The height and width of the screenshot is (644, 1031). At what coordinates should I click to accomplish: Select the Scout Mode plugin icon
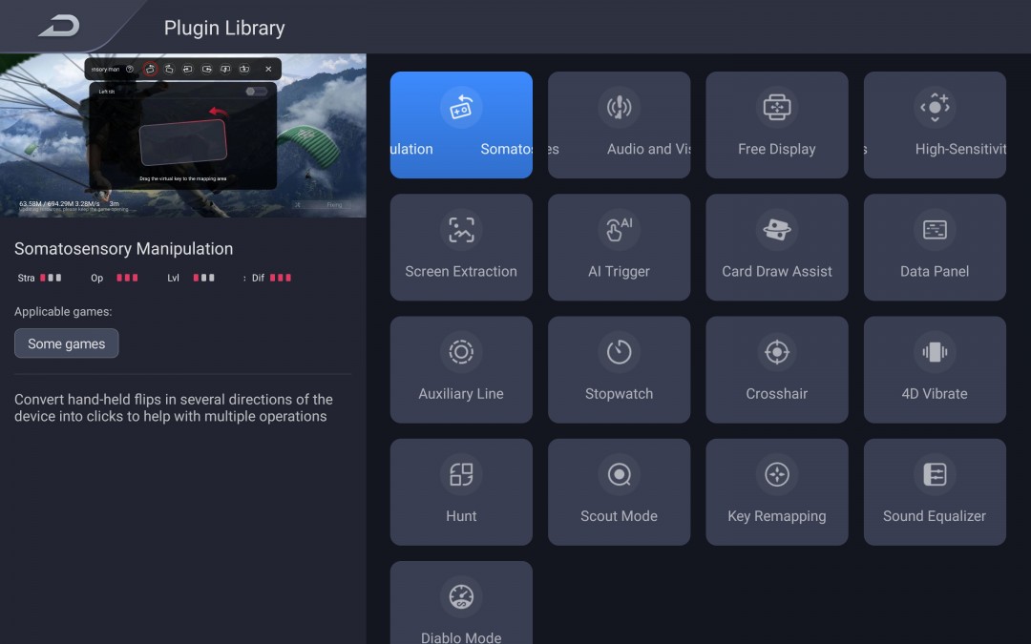[619, 474]
